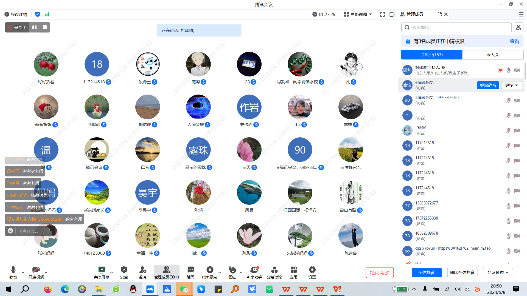The width and height of the screenshot is (527, 296).
Task: Collapse the floating chat overlay arrow
Action: [49, 231]
